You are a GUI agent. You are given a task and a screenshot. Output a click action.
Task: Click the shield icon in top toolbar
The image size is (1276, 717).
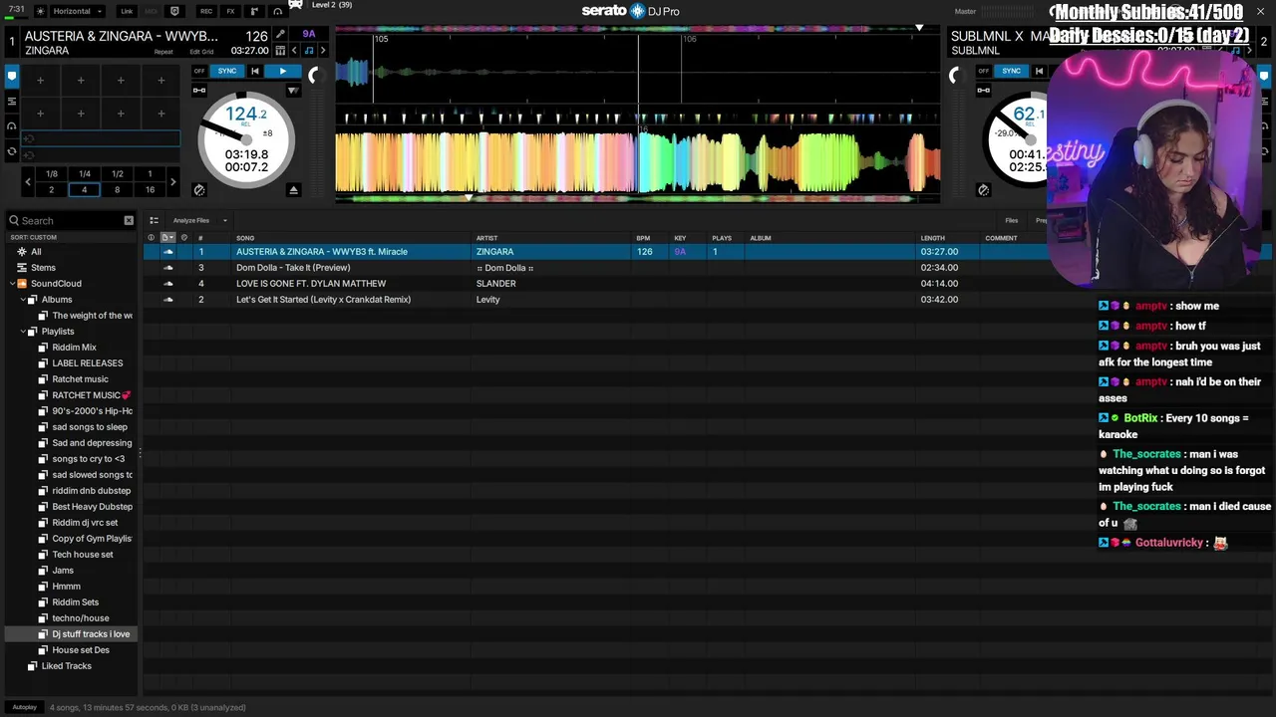coord(174,11)
